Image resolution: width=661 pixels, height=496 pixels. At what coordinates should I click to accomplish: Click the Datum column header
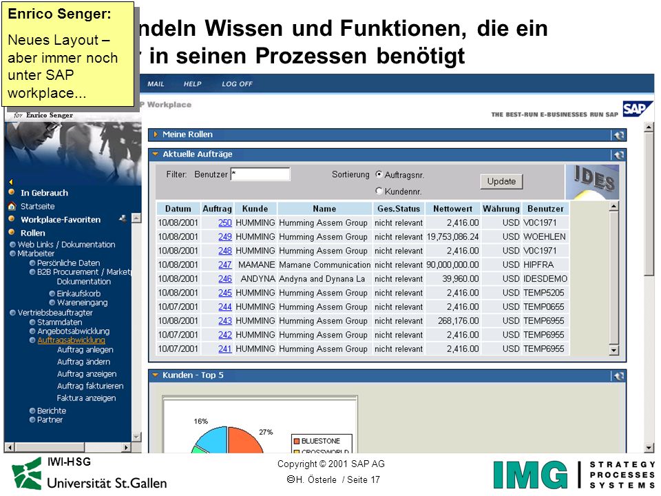(178, 209)
